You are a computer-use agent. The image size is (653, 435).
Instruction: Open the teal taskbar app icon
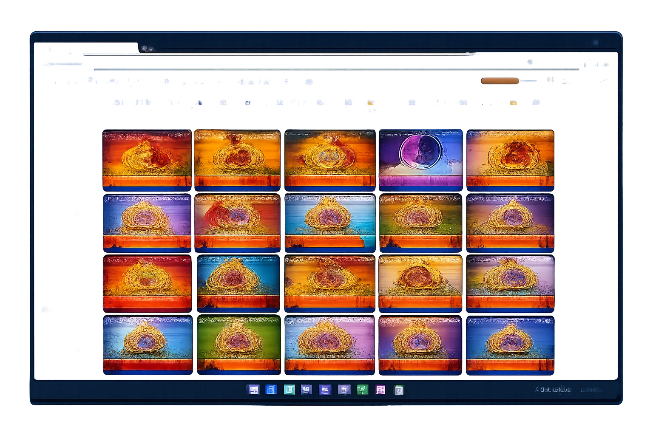click(289, 390)
